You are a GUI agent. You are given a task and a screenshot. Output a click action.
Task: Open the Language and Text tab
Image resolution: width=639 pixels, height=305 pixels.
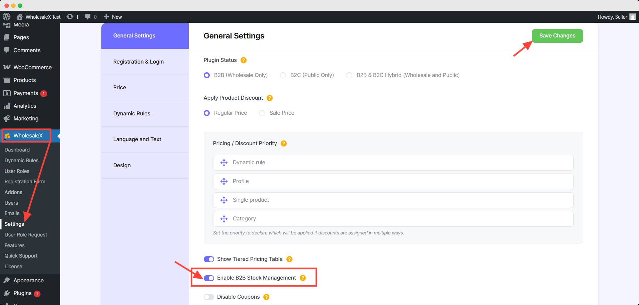click(x=145, y=139)
